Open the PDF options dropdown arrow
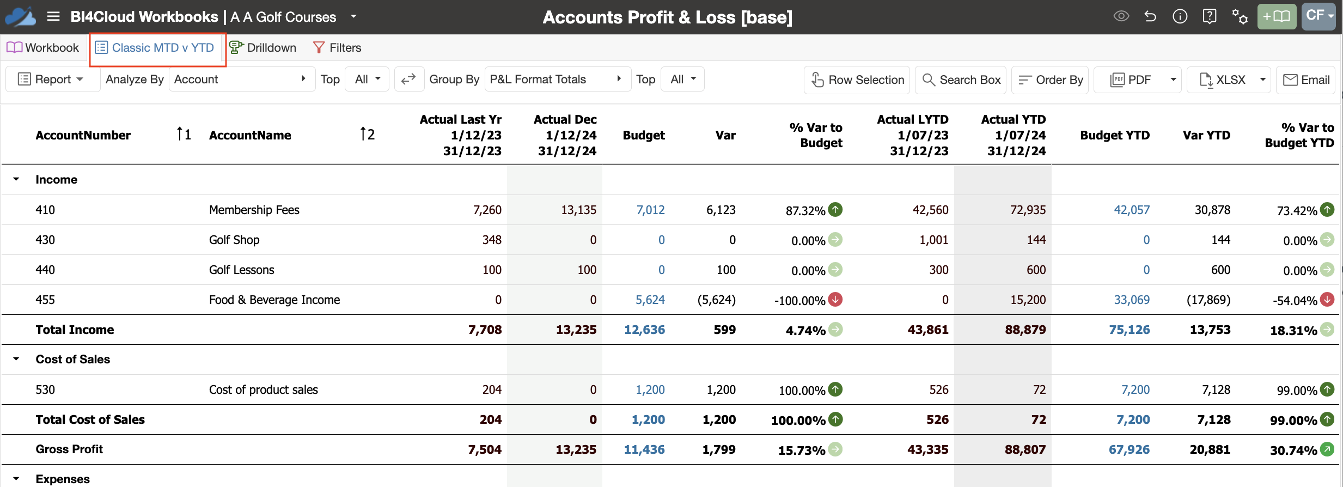This screenshot has height=487, width=1343. (x=1173, y=80)
